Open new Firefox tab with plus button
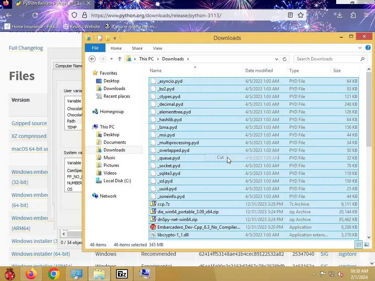The image size is (375, 281). 101,3
